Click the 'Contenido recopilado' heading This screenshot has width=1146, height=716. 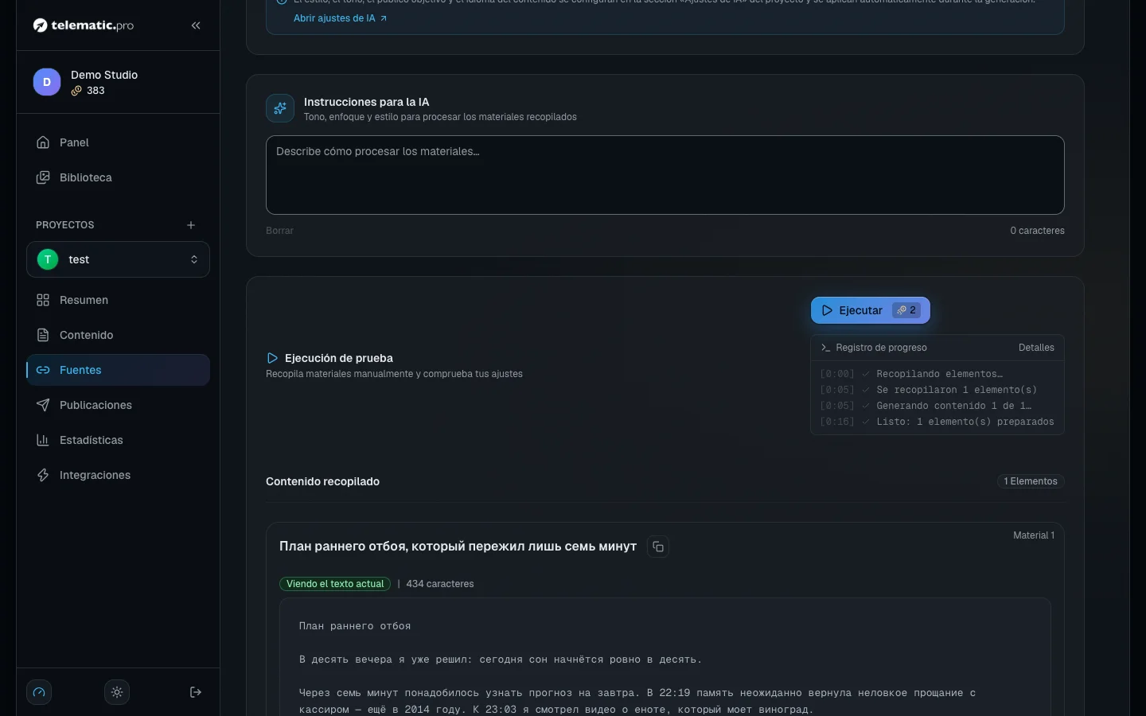pyautogui.click(x=322, y=481)
